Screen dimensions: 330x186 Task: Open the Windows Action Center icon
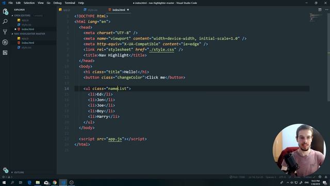325,182
